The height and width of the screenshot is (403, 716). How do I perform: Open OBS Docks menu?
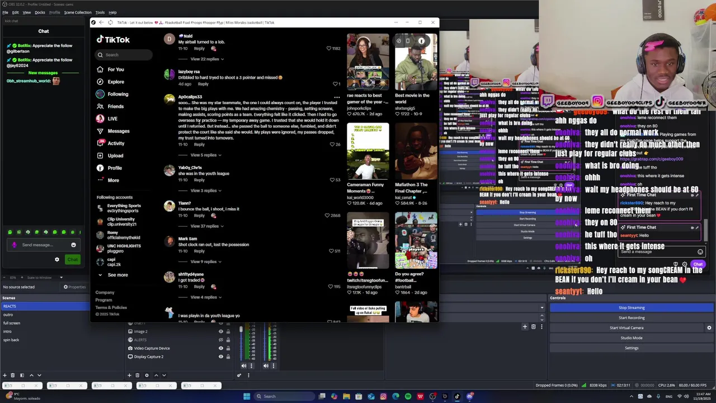(x=40, y=12)
